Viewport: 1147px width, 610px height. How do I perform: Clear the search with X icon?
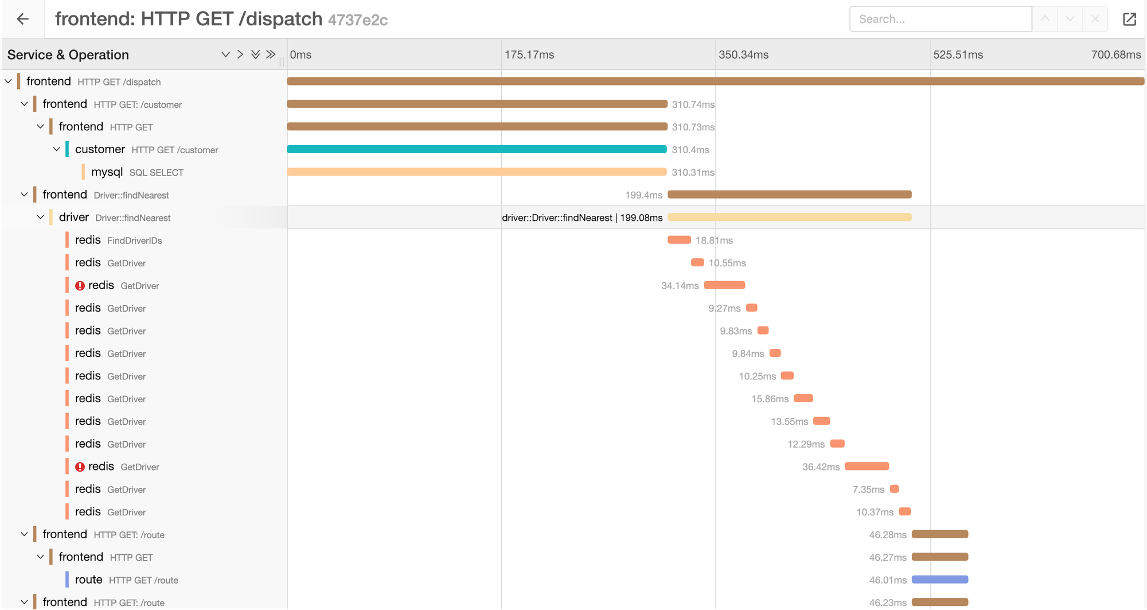1095,19
